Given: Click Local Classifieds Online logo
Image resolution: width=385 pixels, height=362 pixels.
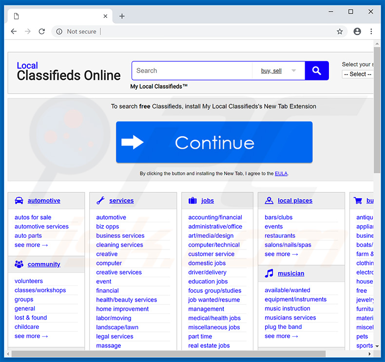Looking at the screenshot, I should click(69, 72).
